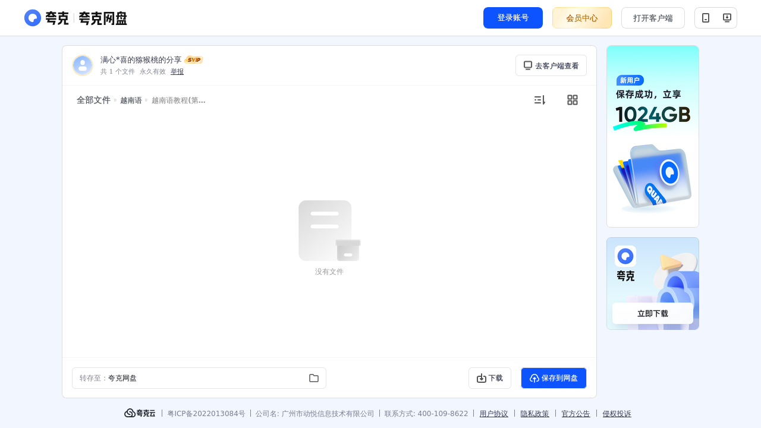Click the 粤ICP备2022013084号 footer text
Screen dimensions: 761x428
pyautogui.click(x=206, y=414)
